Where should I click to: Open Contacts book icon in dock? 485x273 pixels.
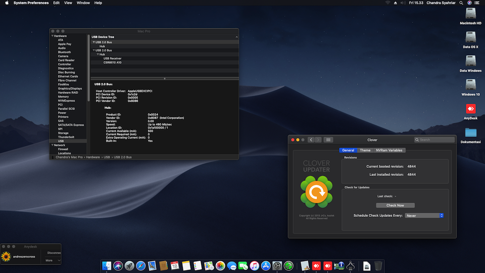[x=163, y=266]
